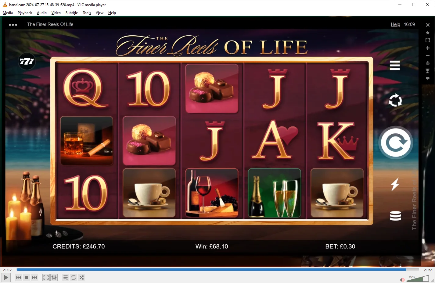
Task: Click the coffee cup symbol on second reel
Action: coord(149,193)
